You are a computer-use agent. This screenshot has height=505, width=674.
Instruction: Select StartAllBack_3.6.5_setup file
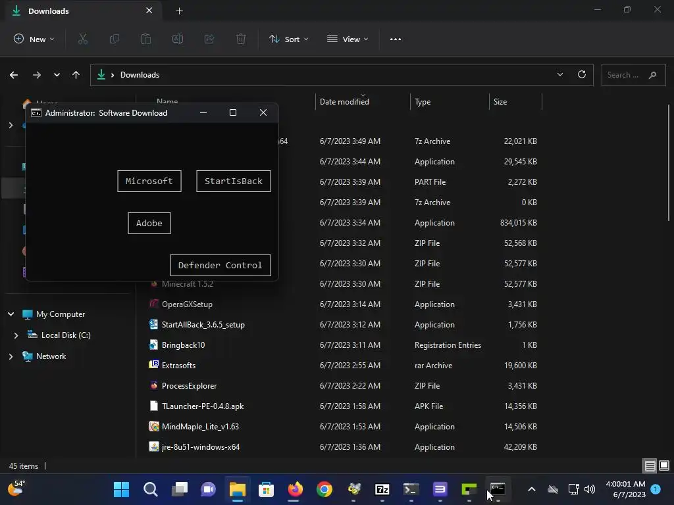point(203,325)
